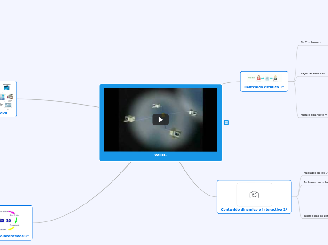Select the "Manejo hipertexto" subtopic
Viewport: 328px width, 245px height.
coord(314,115)
